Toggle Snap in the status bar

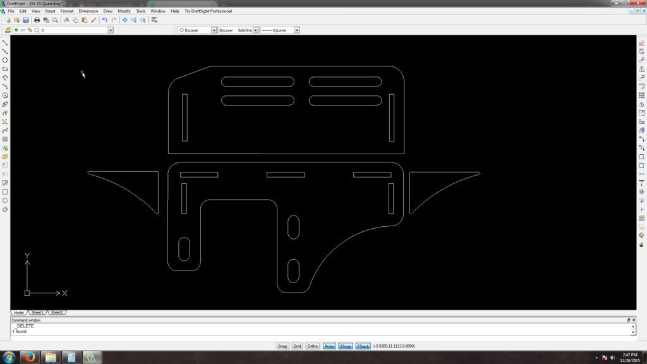[x=282, y=346]
